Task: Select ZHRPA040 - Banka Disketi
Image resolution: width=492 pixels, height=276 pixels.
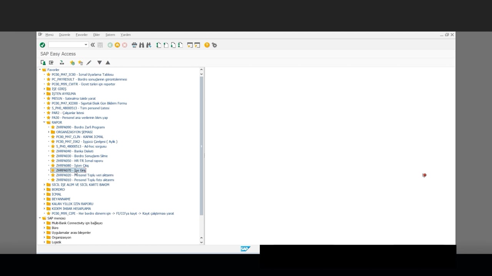Action: tap(75, 151)
